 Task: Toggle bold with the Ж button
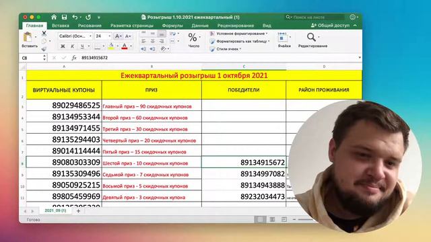(x=63, y=46)
